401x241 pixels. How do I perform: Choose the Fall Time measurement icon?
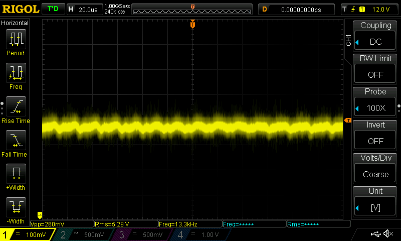pos(15,143)
